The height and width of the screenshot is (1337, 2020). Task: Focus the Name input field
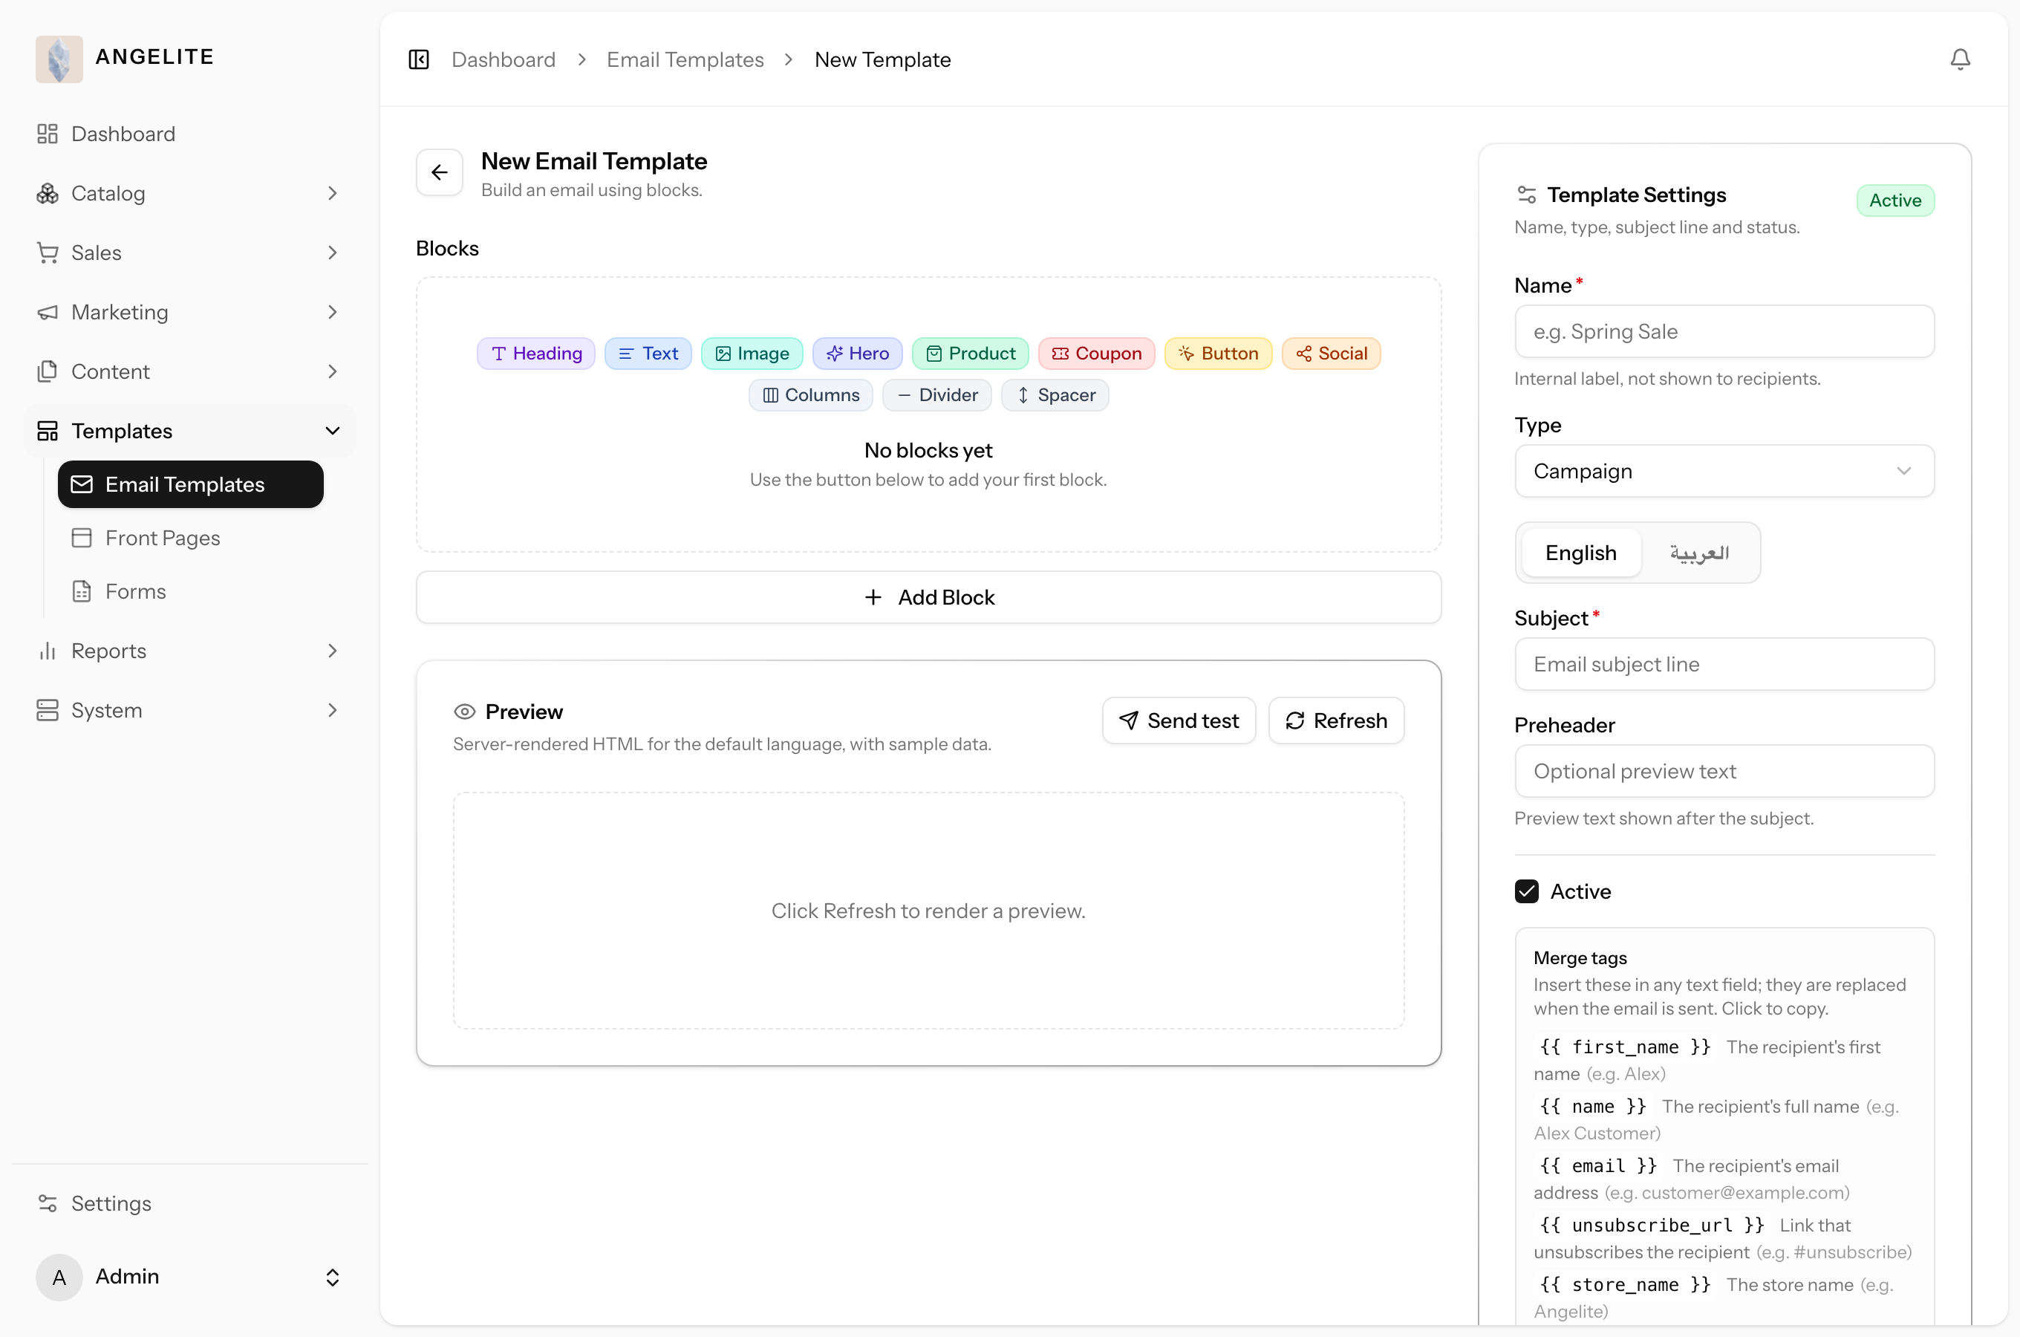[1724, 332]
